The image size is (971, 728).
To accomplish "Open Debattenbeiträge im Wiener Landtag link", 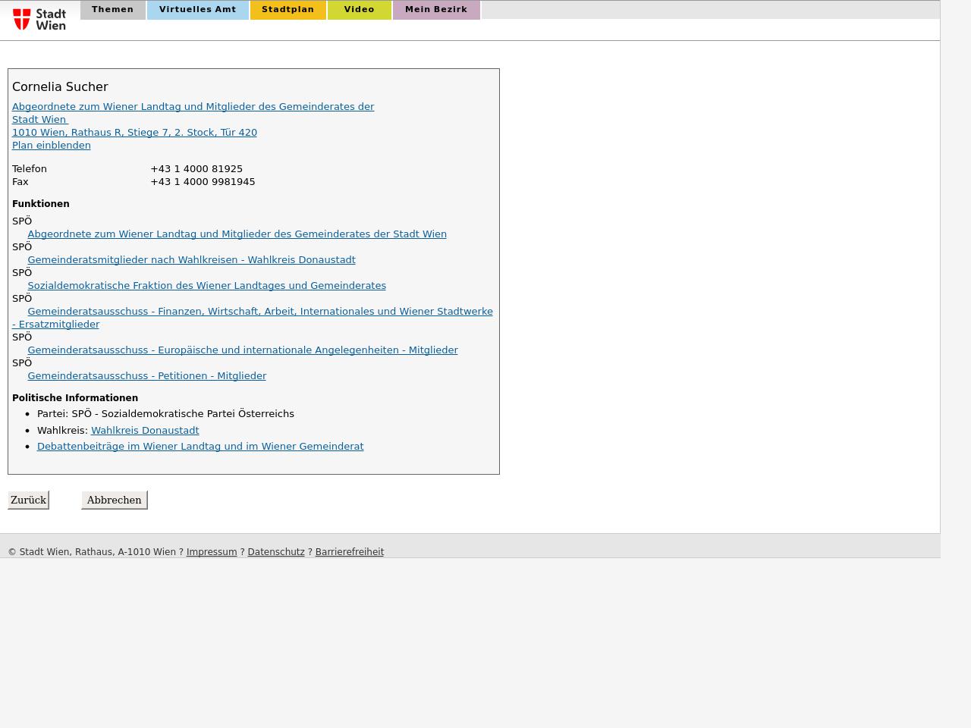I will pos(200,447).
